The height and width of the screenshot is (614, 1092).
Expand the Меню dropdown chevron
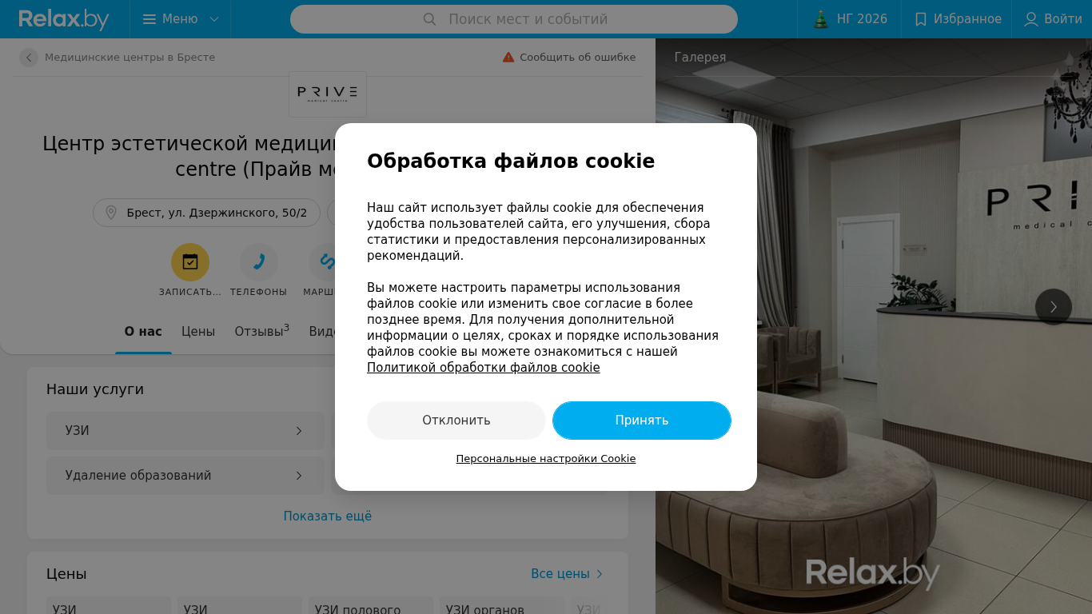[213, 19]
